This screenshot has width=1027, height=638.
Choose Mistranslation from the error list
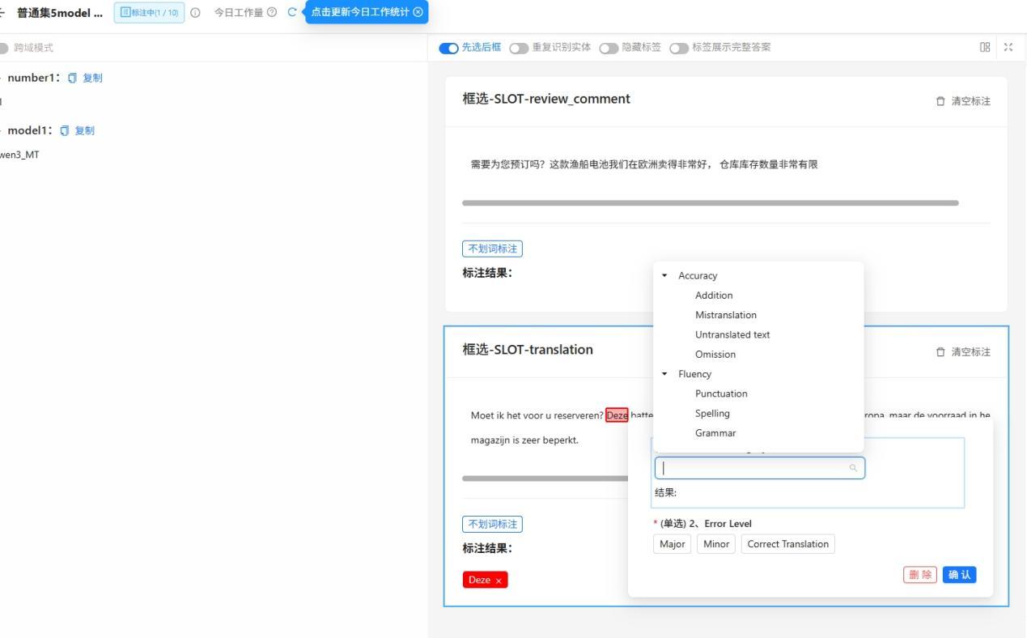click(x=726, y=315)
